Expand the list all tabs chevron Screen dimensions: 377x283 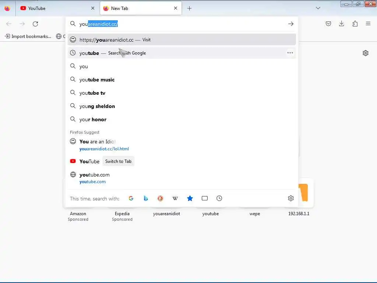pyautogui.click(x=318, y=8)
